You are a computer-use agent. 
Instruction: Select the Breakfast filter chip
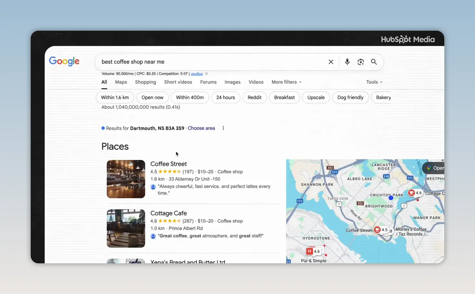tap(284, 97)
